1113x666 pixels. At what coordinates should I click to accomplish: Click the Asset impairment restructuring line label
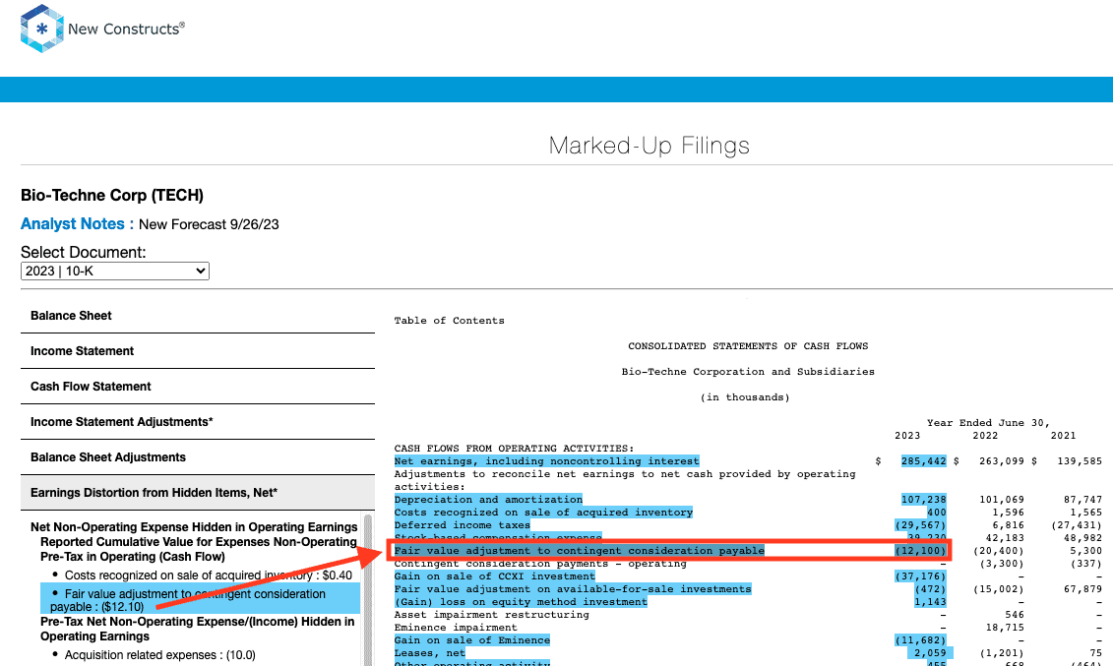click(x=491, y=614)
